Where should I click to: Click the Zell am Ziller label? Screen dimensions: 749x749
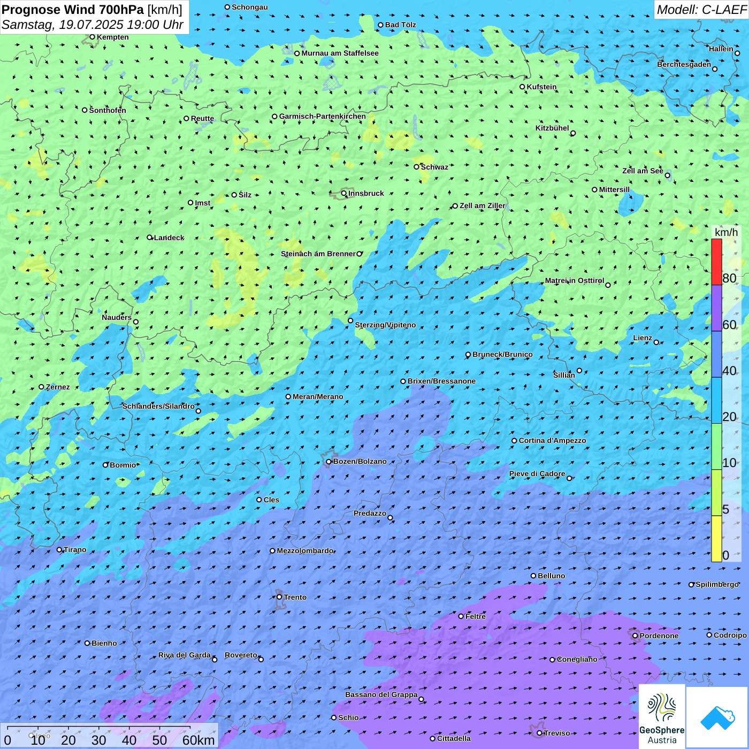(x=483, y=205)
